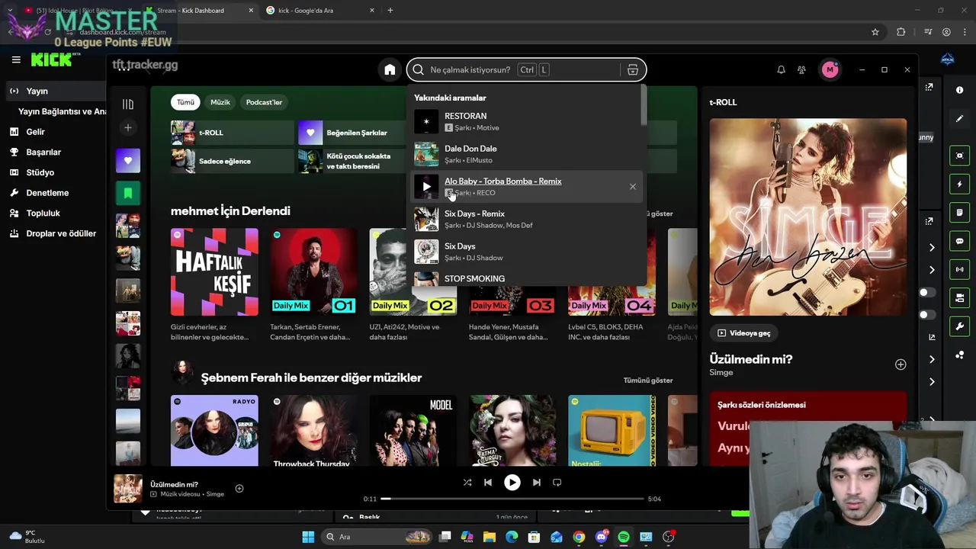Open Discord from the Windows taskbar
This screenshot has height=549, width=976.
(602, 537)
